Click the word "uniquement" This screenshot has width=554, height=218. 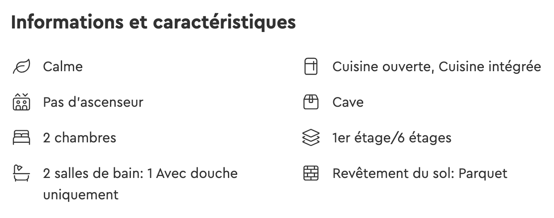[80, 195]
